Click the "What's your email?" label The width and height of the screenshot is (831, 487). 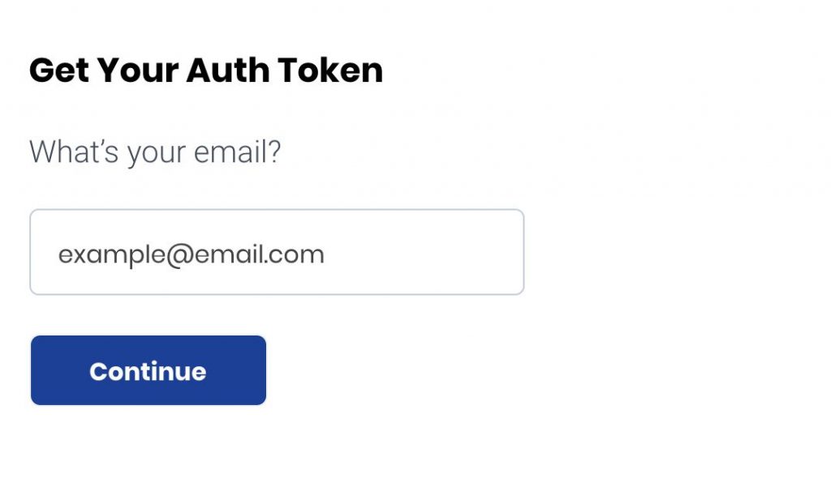155,152
